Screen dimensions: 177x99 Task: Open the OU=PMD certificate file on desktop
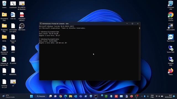pos(22,5)
